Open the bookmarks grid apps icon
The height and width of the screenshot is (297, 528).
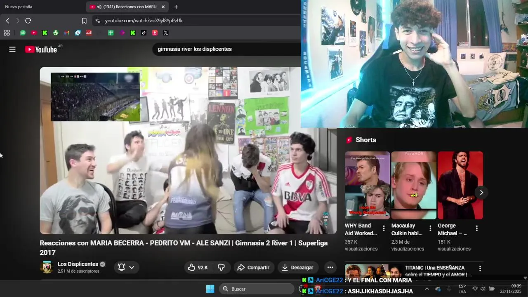7,33
